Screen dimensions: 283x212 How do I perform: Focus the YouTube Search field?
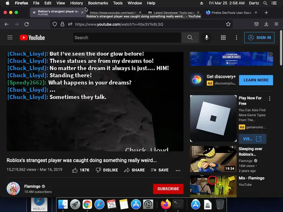127,38
